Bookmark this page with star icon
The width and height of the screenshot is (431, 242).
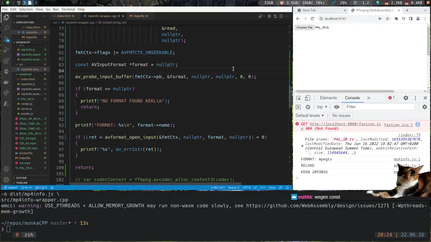387,18
